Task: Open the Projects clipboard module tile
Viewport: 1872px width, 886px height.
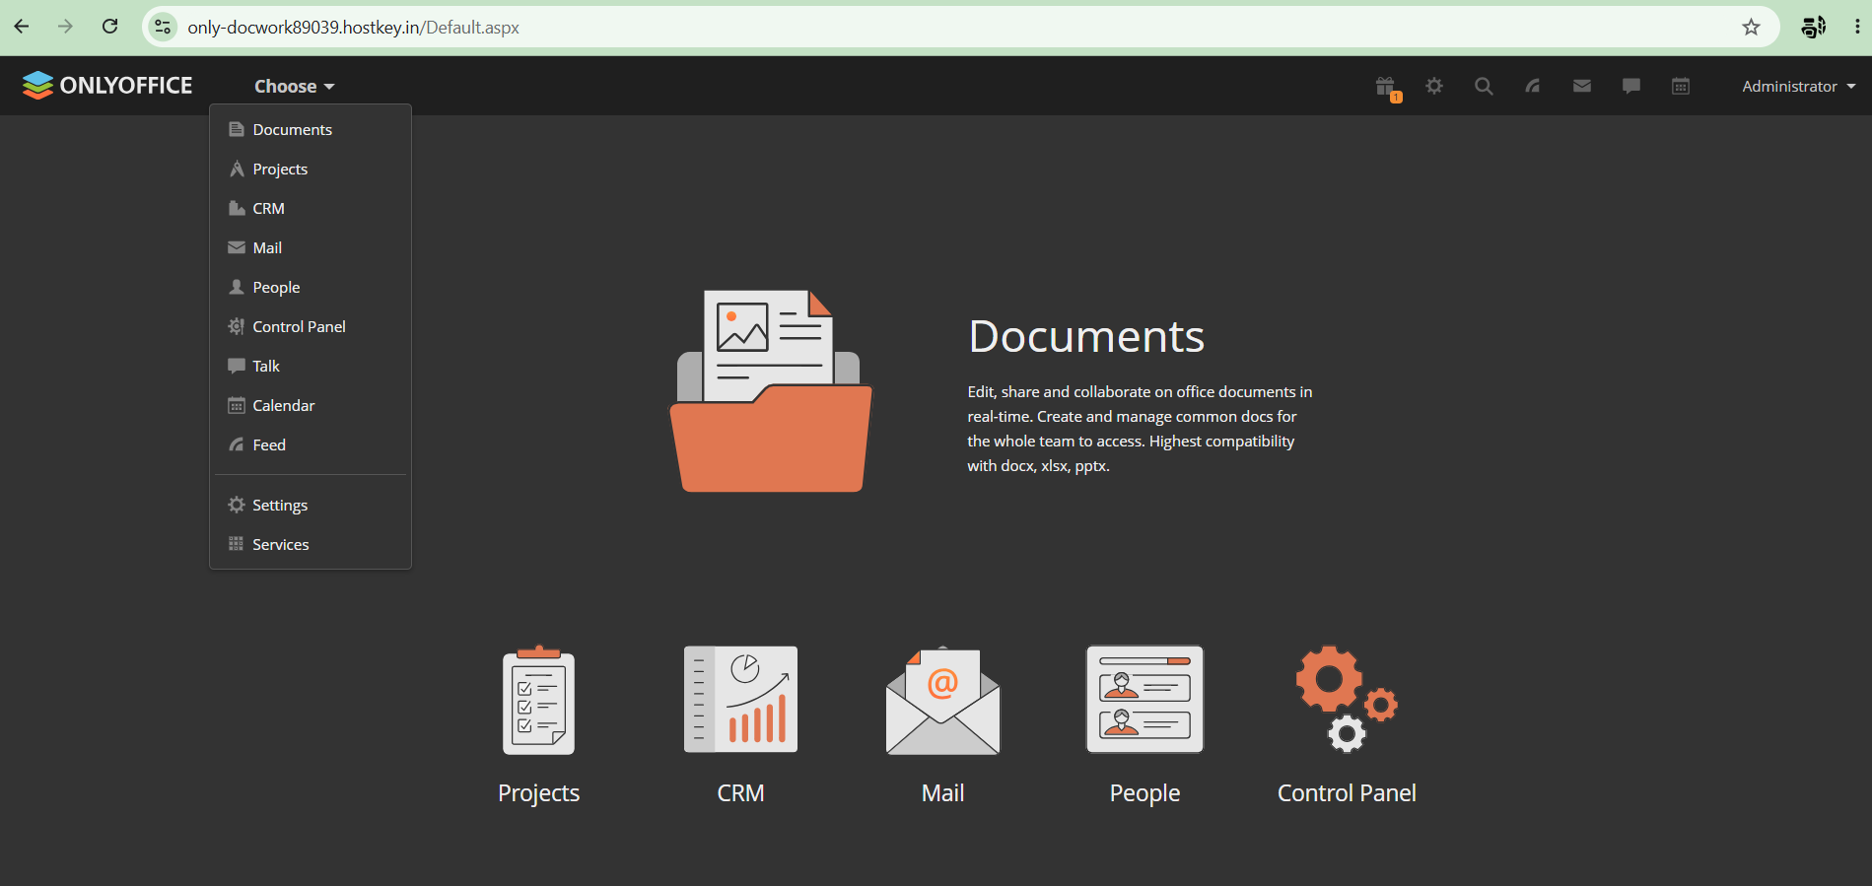Action: click(x=538, y=725)
